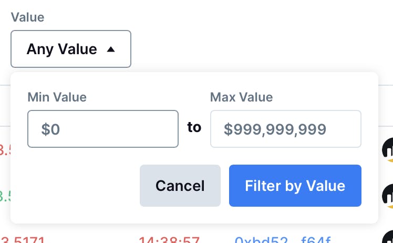The image size is (393, 243).
Task: Select the 14:38:57 timestamp
Action: tap(169, 239)
